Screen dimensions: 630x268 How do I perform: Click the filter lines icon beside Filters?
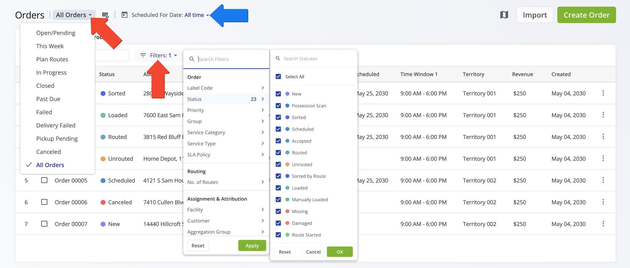pos(143,56)
